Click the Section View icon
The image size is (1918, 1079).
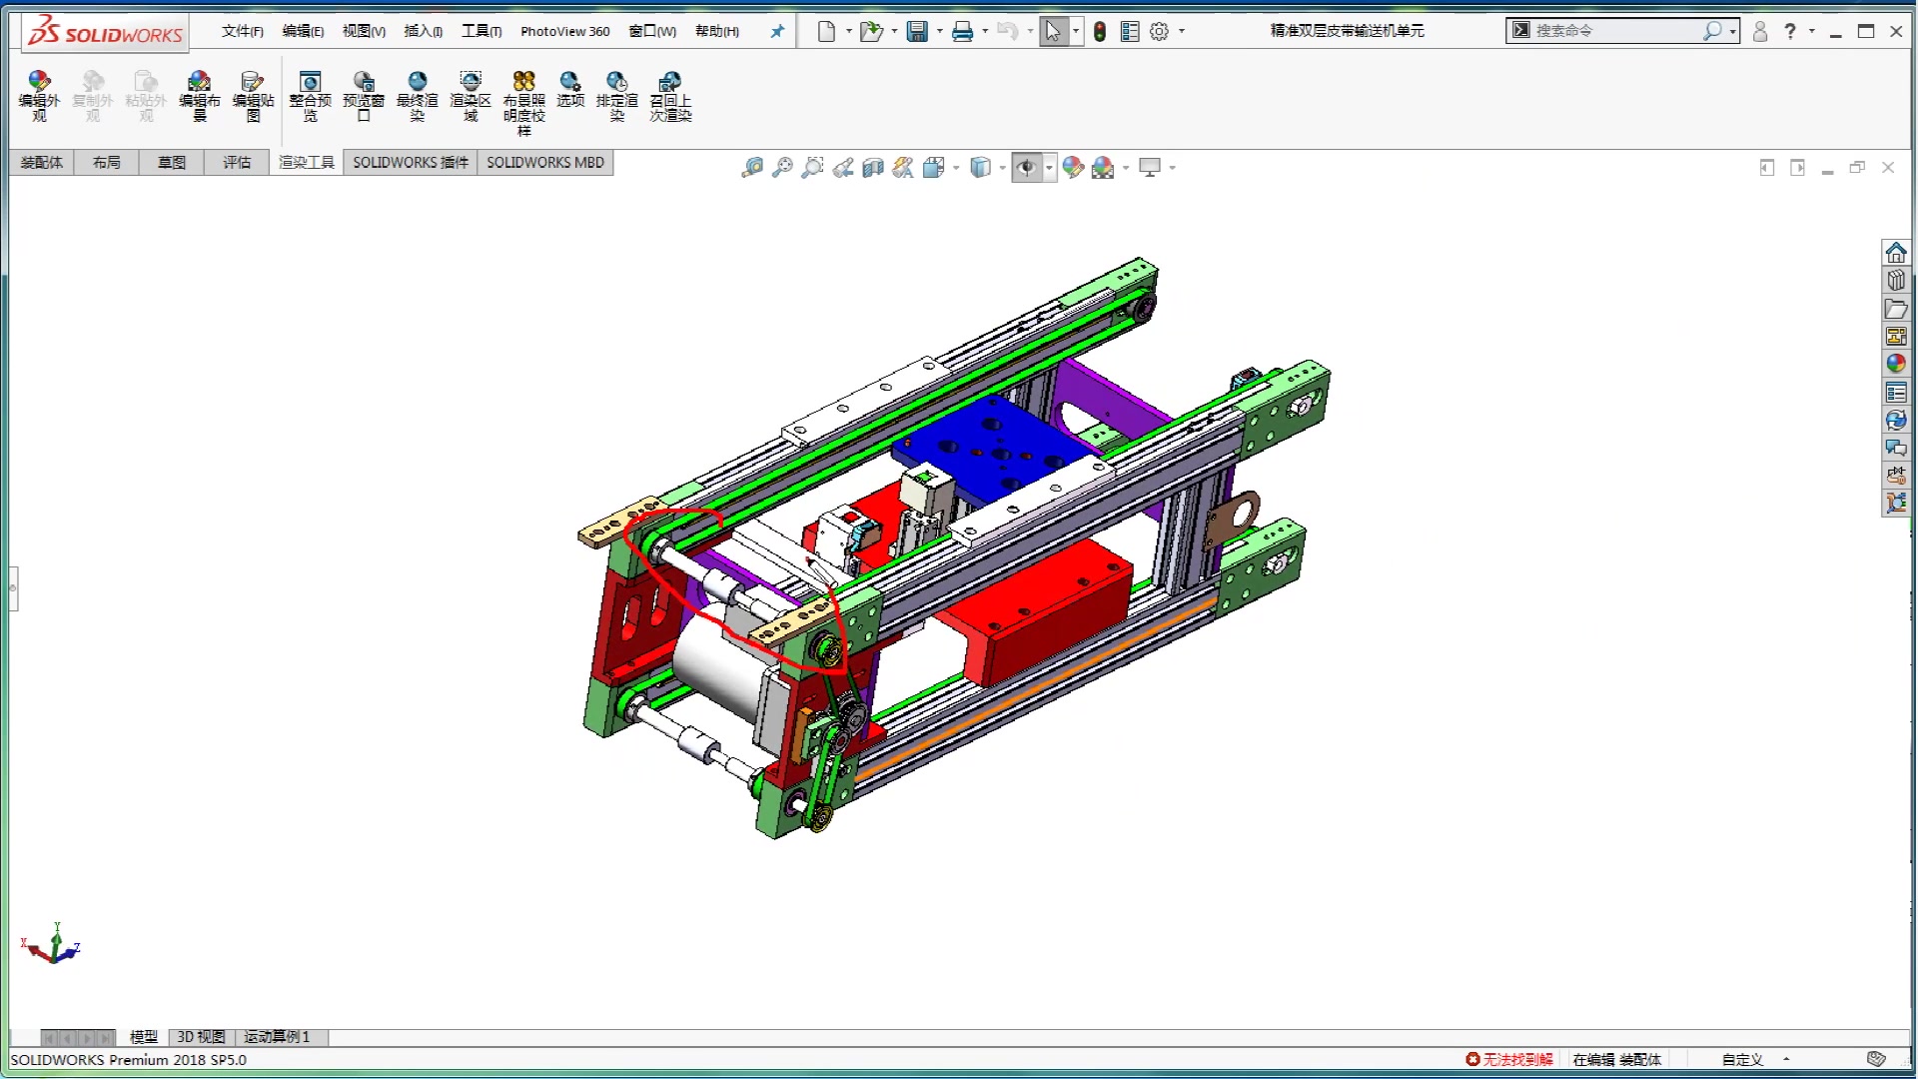872,167
